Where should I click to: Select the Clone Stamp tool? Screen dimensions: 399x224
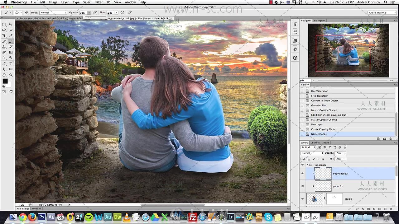pyautogui.click(x=4, y=47)
